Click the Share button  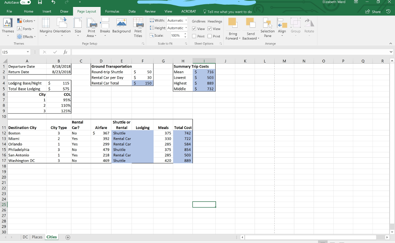point(373,12)
